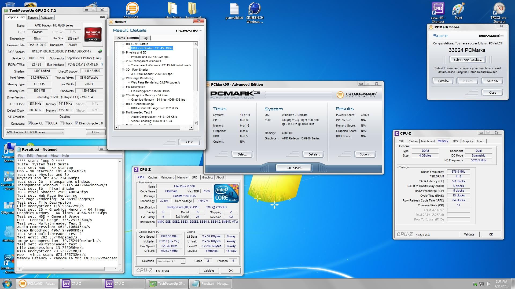Open the Mainboard tab in CPU-Z Memory window
This screenshot has height=289, width=515.
click(x=428, y=141)
